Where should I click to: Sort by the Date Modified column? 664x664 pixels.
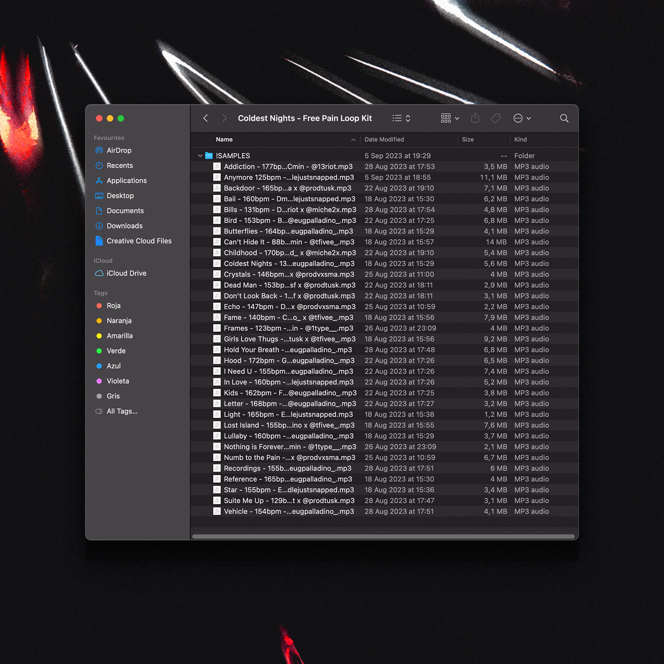[x=384, y=139]
